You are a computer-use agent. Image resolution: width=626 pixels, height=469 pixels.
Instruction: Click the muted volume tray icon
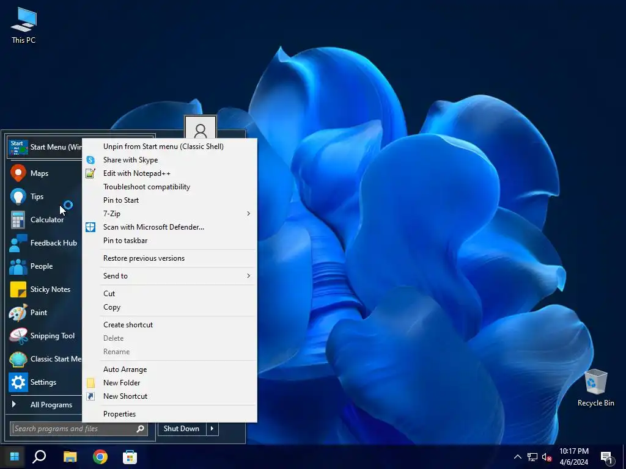tap(547, 457)
